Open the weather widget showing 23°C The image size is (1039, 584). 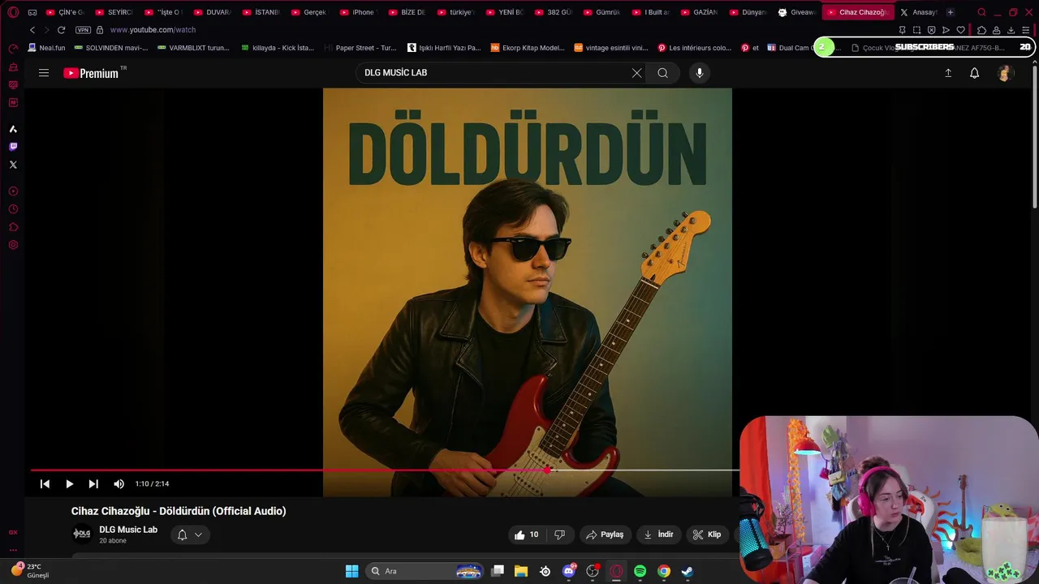(31, 570)
